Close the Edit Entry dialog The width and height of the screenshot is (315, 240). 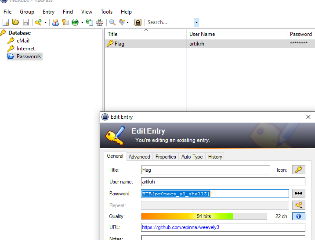coord(308,117)
